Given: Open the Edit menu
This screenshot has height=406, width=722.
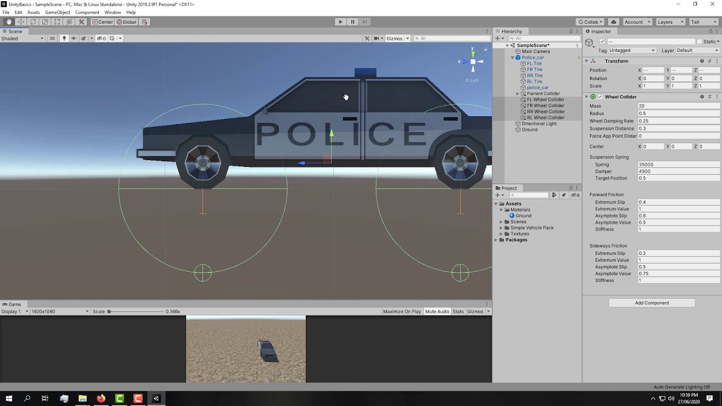Looking at the screenshot, I should (19, 12).
